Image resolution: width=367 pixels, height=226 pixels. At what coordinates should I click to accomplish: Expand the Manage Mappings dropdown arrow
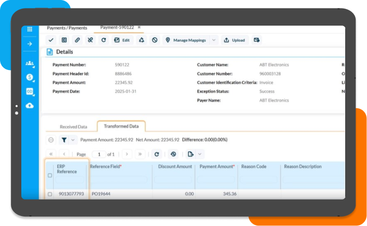click(214, 40)
